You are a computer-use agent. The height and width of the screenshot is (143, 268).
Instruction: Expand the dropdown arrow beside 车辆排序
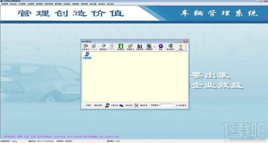click(154, 47)
